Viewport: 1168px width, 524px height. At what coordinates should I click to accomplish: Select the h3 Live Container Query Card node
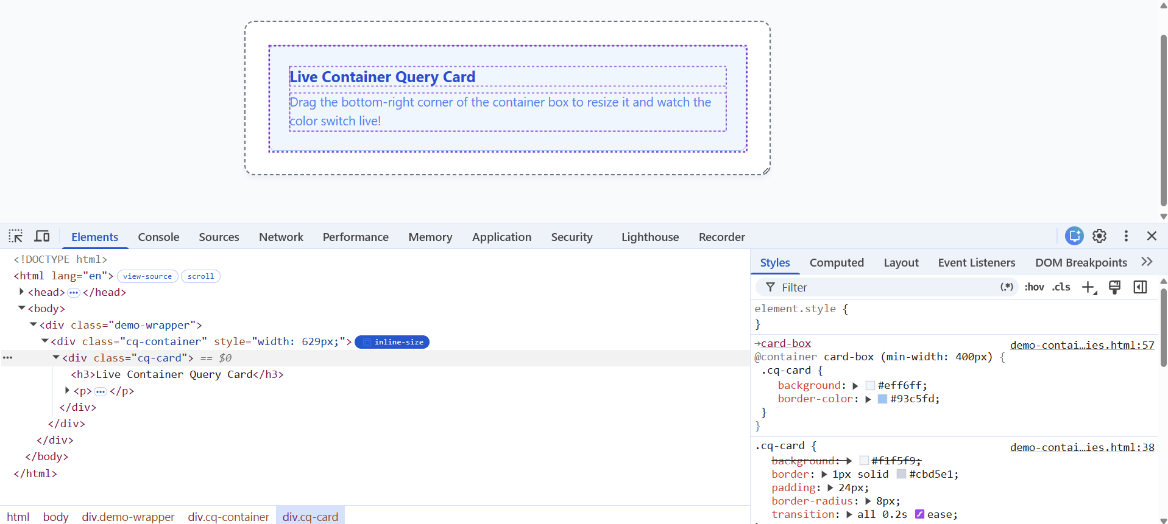tap(177, 374)
